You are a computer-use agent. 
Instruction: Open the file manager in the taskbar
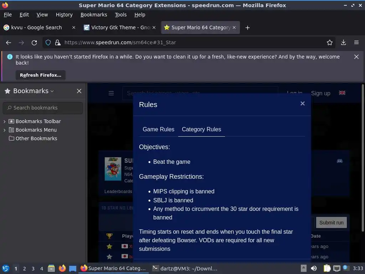click(x=51, y=268)
